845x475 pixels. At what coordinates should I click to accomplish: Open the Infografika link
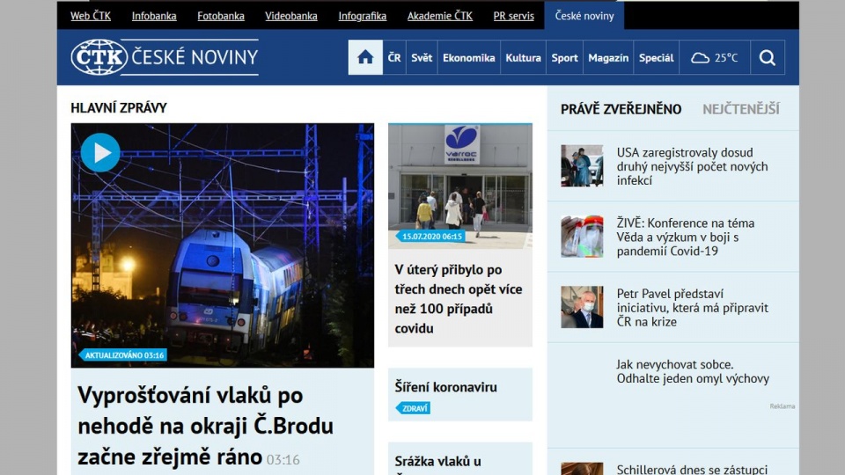(x=362, y=16)
